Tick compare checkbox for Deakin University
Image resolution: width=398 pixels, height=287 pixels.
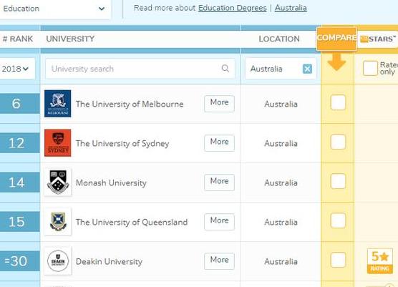pos(338,260)
